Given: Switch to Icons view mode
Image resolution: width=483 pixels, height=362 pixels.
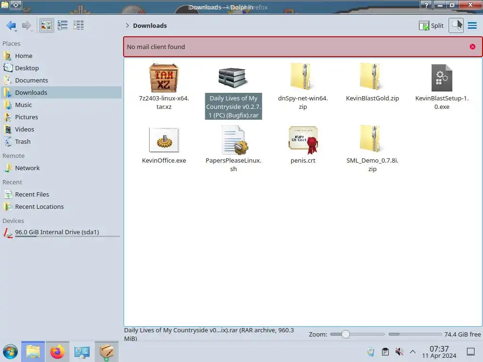Looking at the screenshot, I should [46, 25].
